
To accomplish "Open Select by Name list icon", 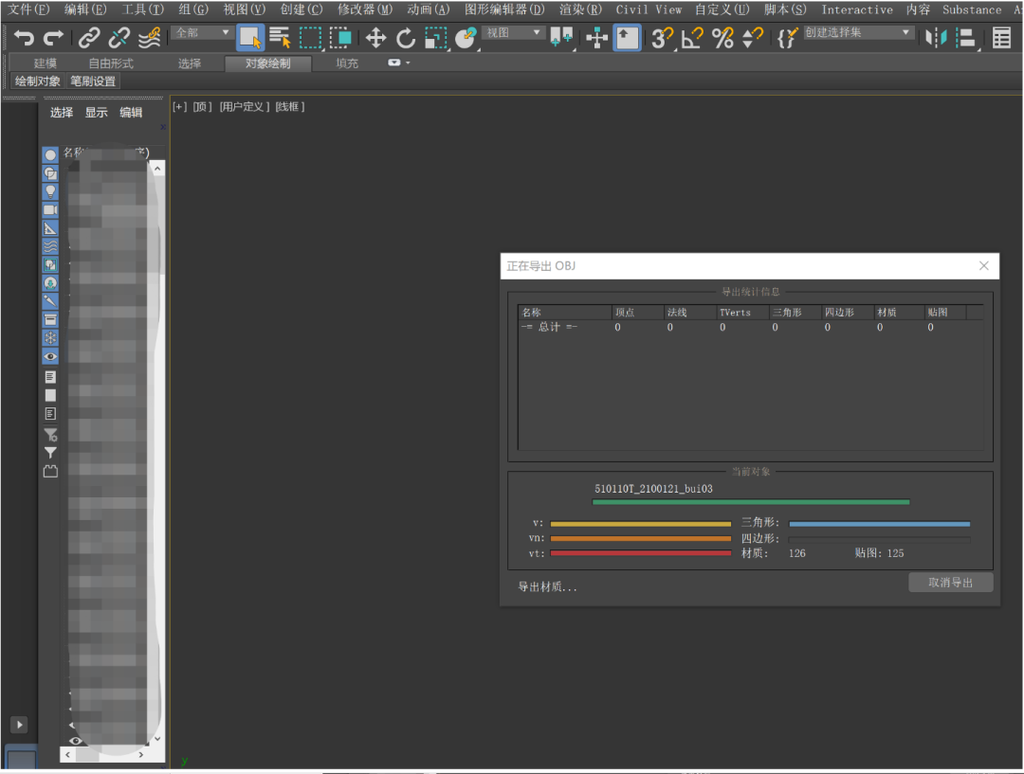I will point(280,38).
